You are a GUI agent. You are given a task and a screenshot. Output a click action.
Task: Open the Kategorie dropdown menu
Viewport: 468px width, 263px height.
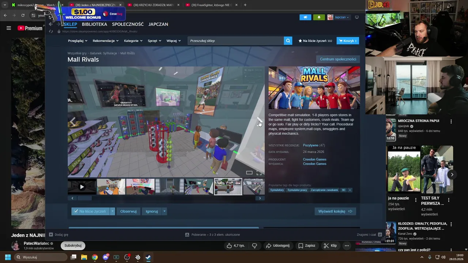(x=133, y=41)
